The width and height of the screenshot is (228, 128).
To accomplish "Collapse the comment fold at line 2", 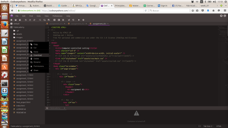I will point(50,30).
